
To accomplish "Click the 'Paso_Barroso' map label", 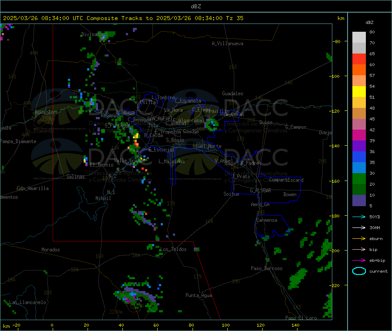I will point(267,268).
